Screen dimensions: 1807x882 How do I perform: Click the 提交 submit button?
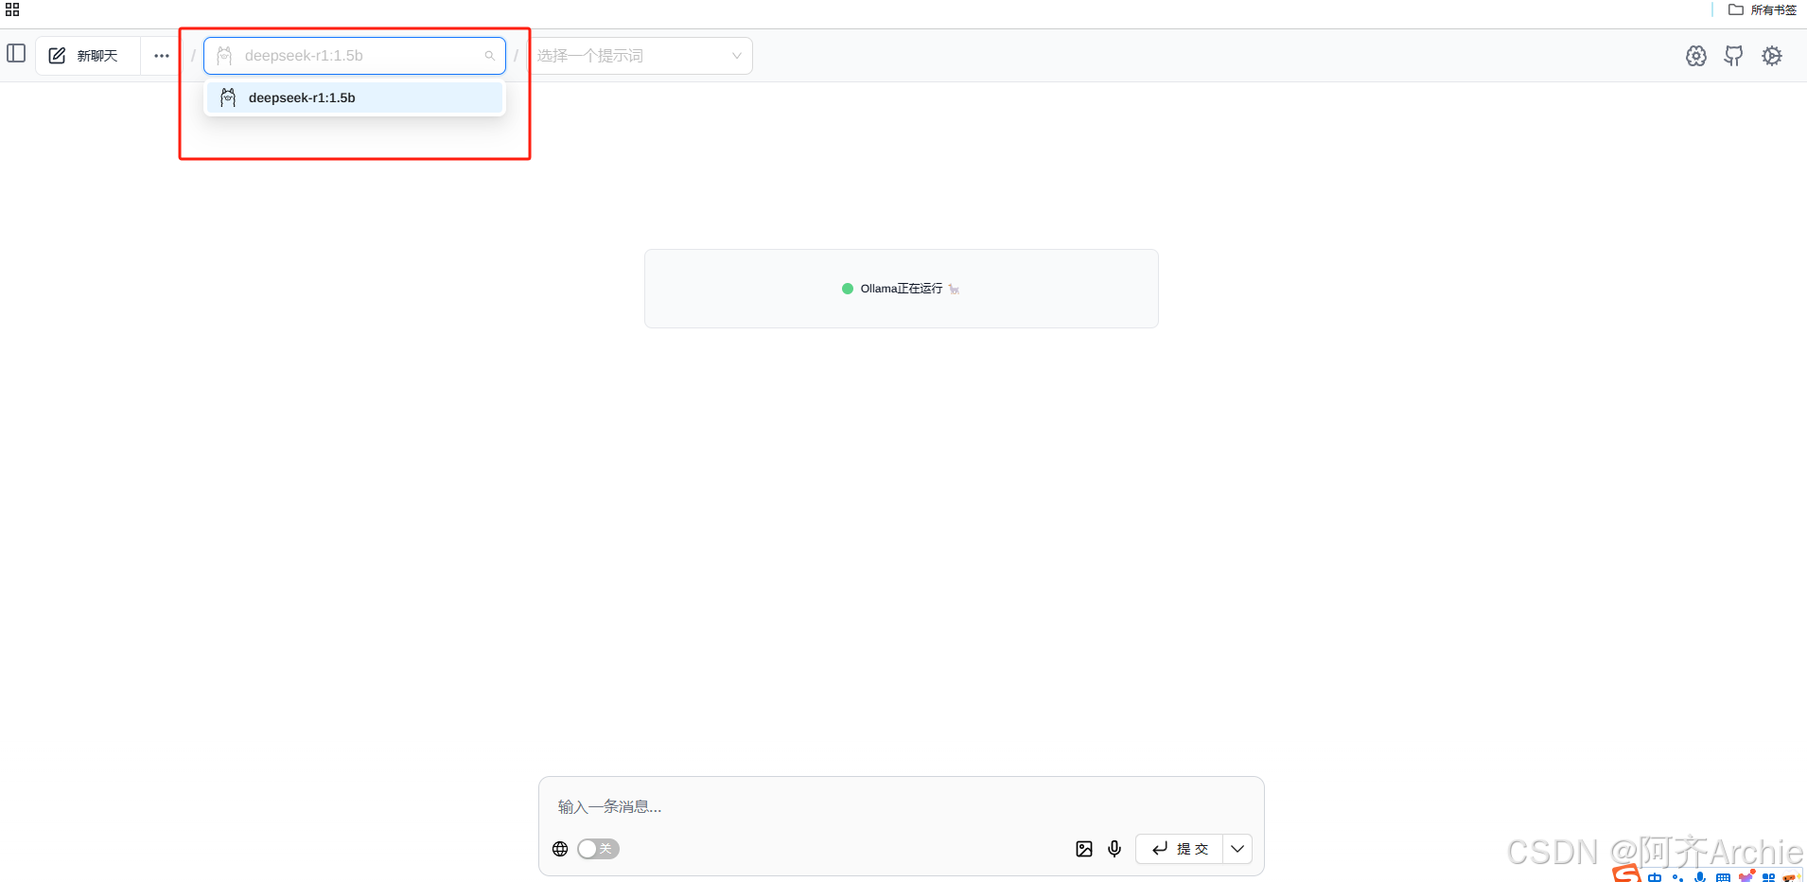(x=1180, y=849)
